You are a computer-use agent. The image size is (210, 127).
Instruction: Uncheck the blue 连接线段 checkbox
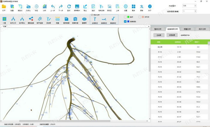point(125,22)
